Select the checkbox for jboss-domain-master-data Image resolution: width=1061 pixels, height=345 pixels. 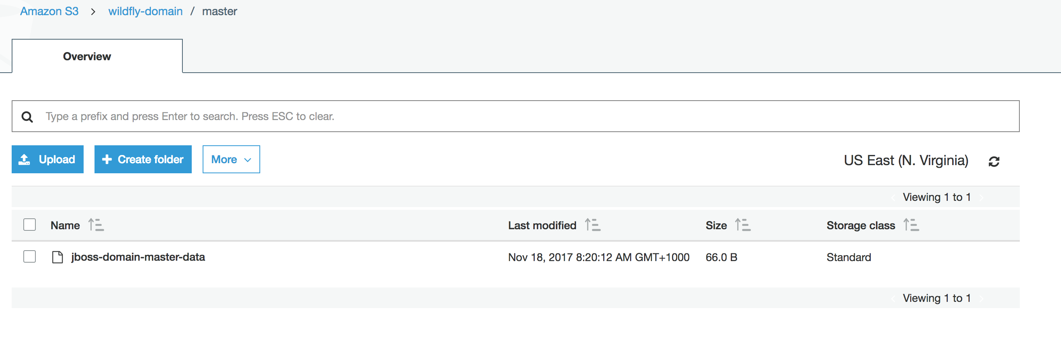coord(29,257)
